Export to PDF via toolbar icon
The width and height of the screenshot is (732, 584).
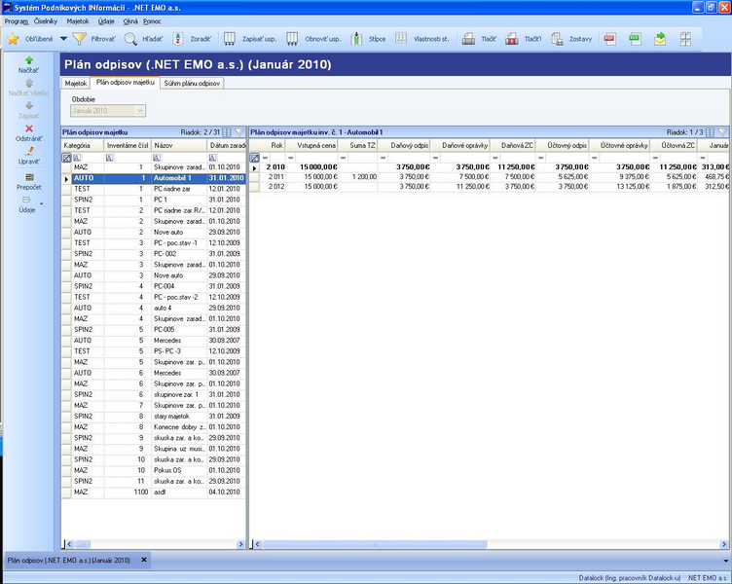point(609,39)
